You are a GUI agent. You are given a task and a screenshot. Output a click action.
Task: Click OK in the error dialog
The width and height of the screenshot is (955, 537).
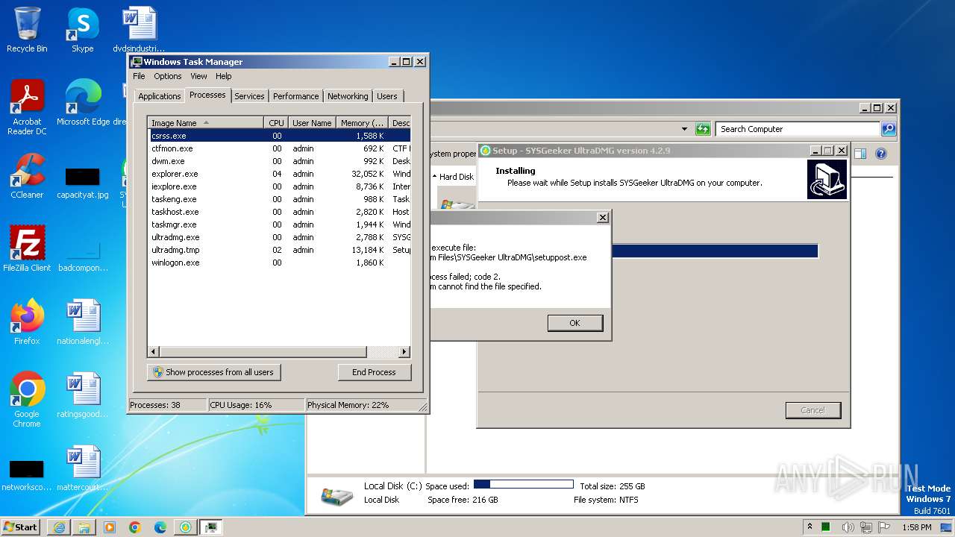(574, 323)
